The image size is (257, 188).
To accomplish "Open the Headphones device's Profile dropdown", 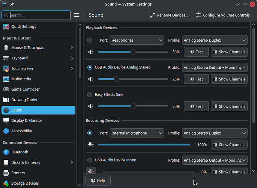I will pos(214,40).
